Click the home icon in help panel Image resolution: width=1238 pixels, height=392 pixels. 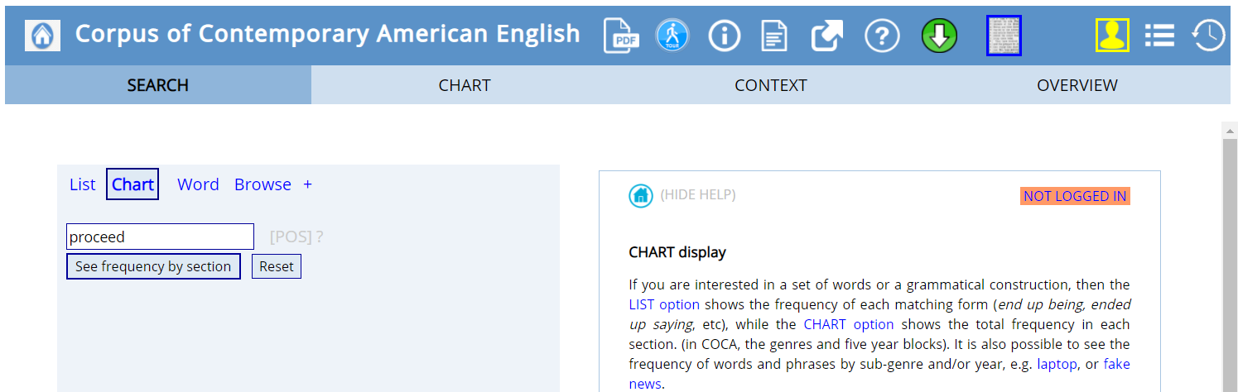[x=641, y=196]
